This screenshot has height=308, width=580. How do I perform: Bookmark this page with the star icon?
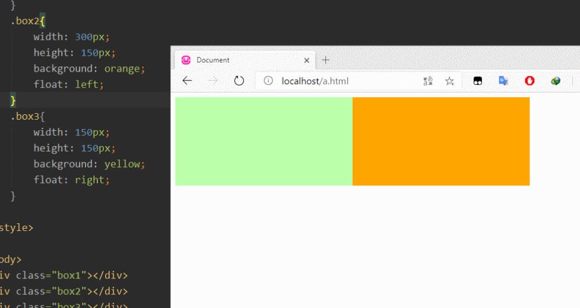(x=449, y=81)
